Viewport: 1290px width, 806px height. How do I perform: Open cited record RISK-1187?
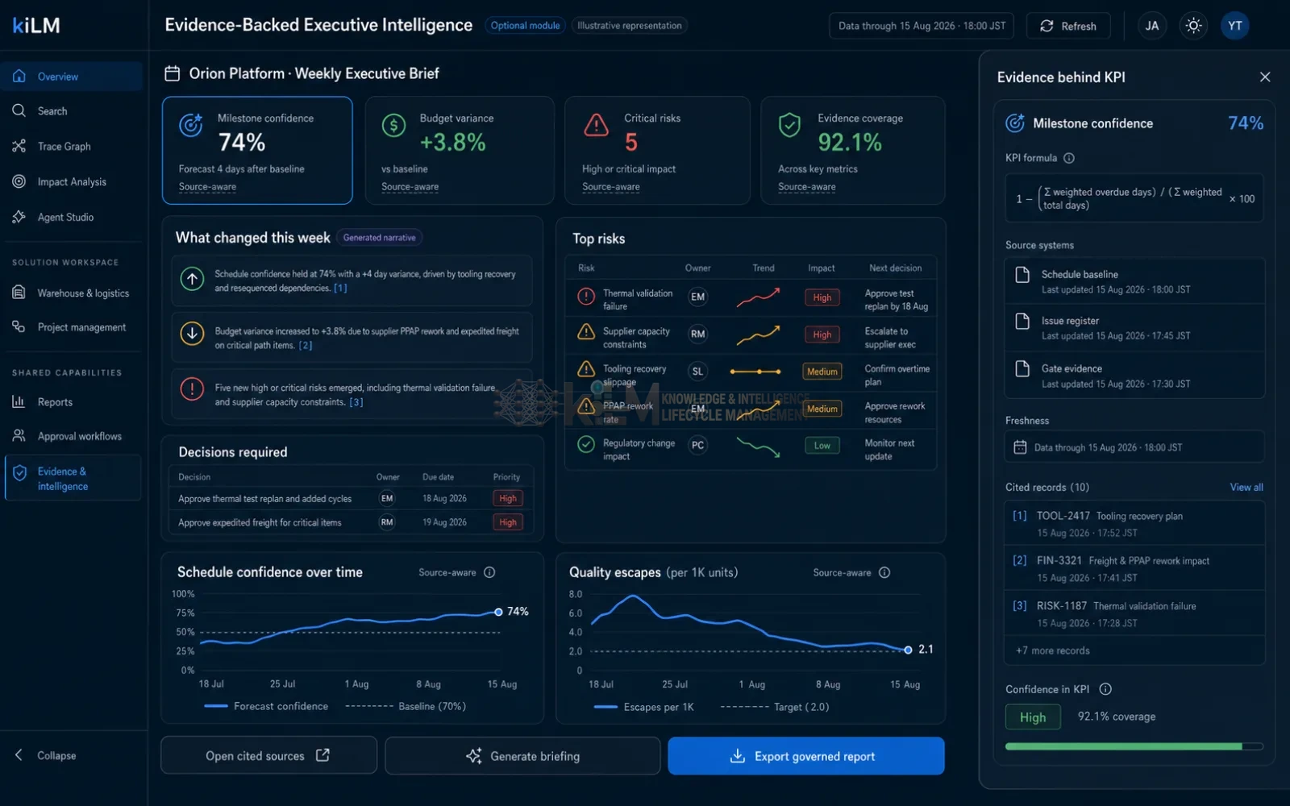point(1134,614)
